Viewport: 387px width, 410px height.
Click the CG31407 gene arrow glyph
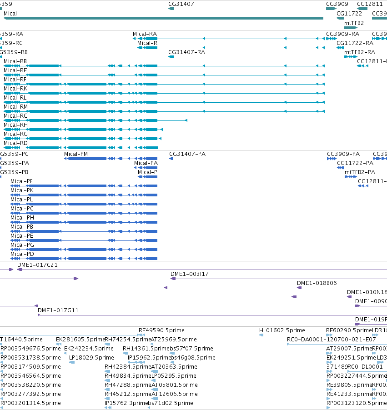(171, 9)
